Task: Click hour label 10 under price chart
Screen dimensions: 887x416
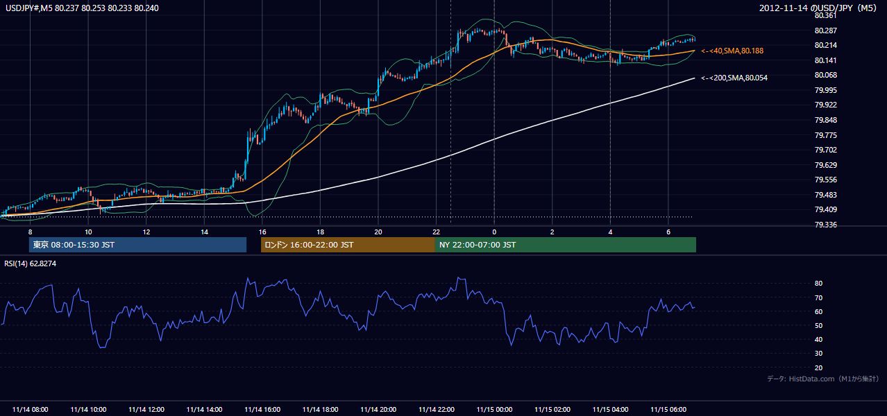Action: coord(88,232)
